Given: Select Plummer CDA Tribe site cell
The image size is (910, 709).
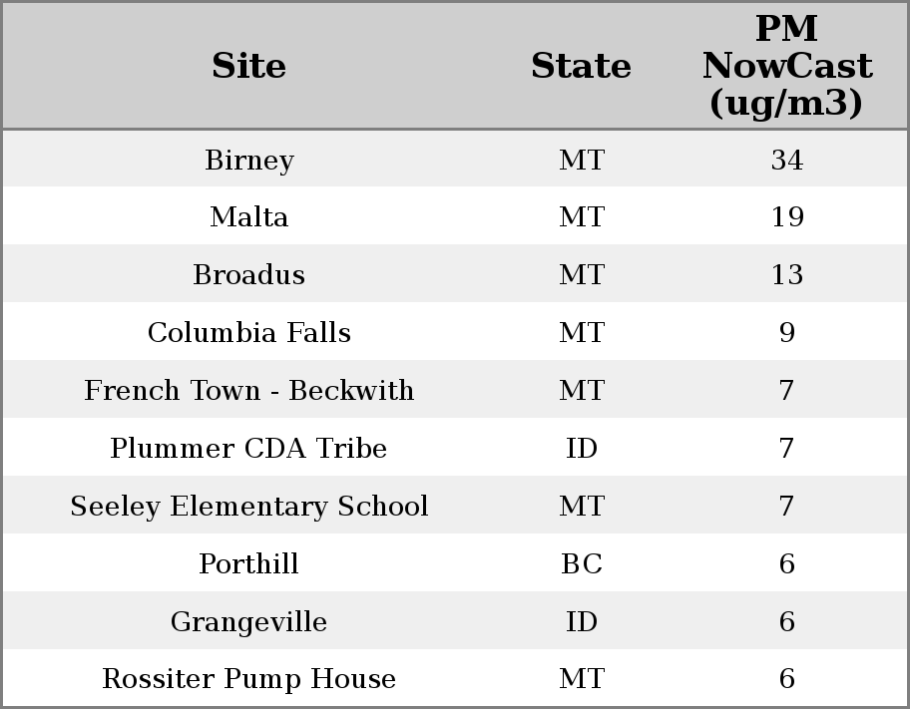Looking at the screenshot, I should pos(248,449).
